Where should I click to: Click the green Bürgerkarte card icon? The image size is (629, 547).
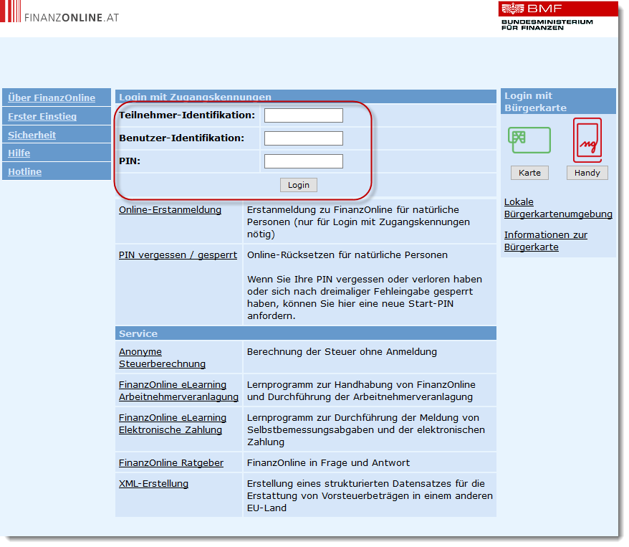[x=529, y=140]
